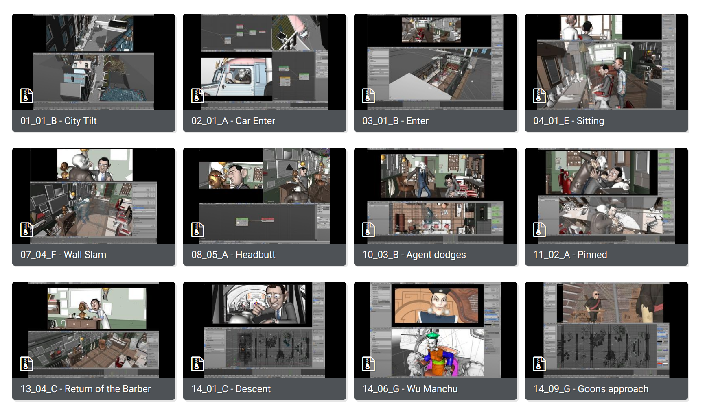Screen dimensions: 707x419
Task: Click zip file icon on Pinned card
Action: (539, 230)
